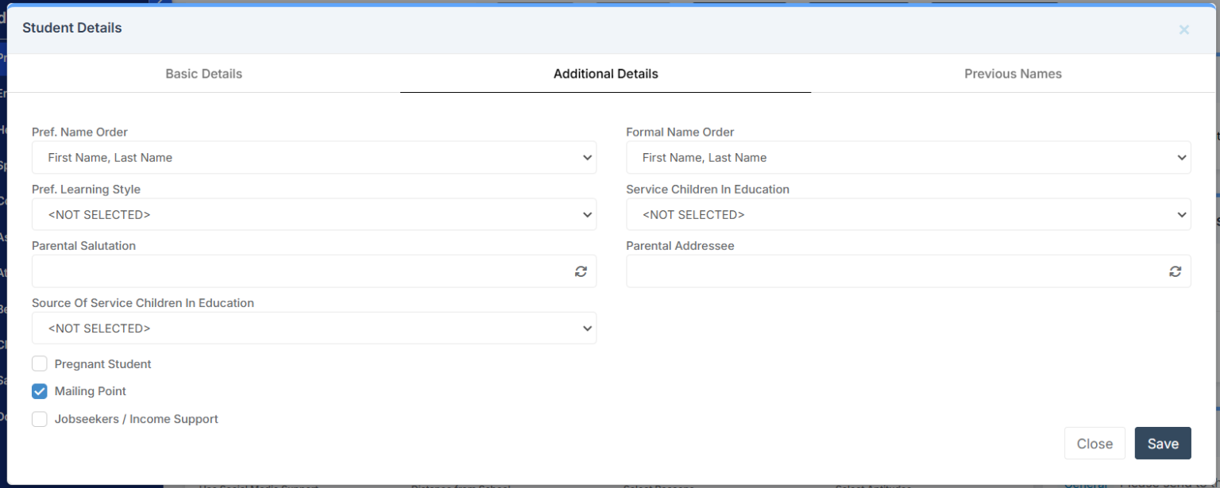
Task: Select the Additional Details tab
Action: pyautogui.click(x=605, y=73)
